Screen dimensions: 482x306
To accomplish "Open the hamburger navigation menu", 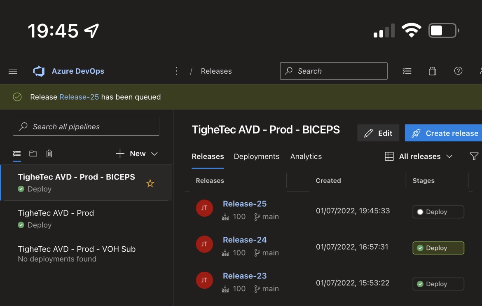I will 13,71.
